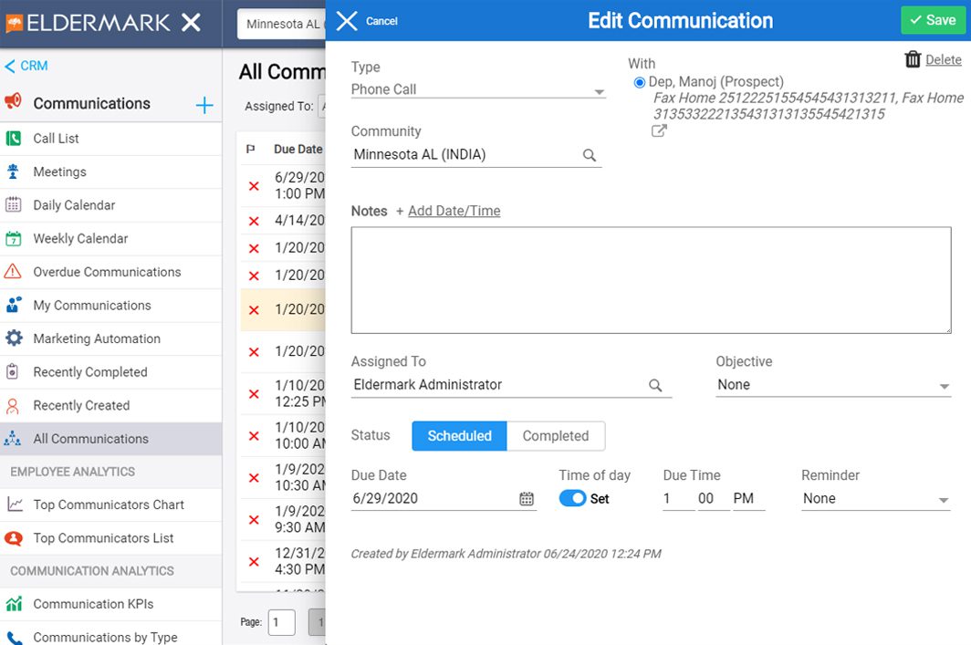The image size is (971, 645).
Task: Click into the Notes text area
Action: pos(651,280)
